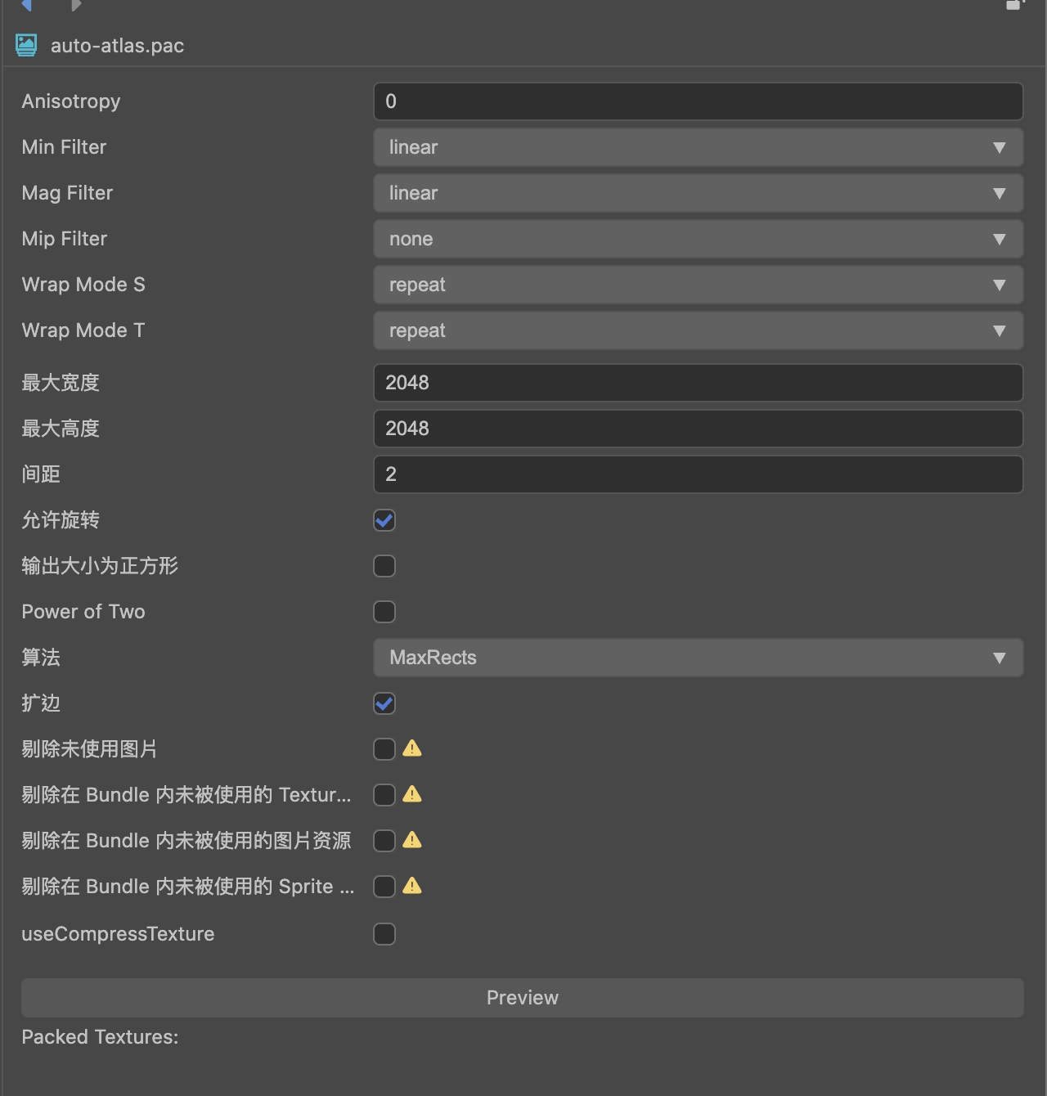1047x1096 pixels.
Task: Click the back navigation arrow
Action: (26, 6)
